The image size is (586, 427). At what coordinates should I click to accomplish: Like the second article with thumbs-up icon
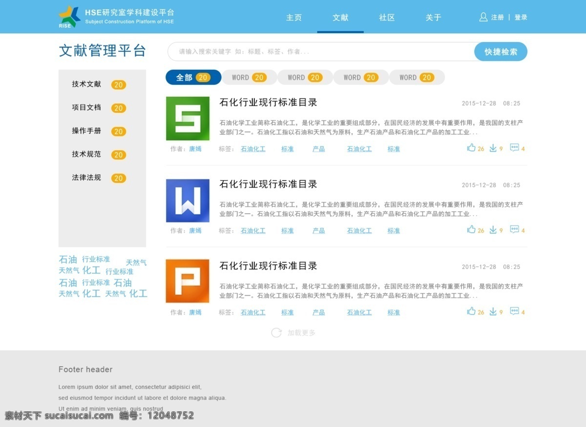(471, 229)
